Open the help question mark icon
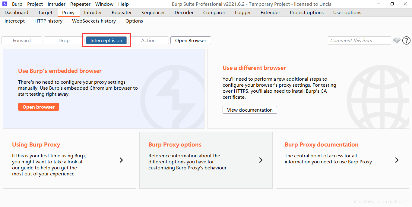 [x=406, y=40]
